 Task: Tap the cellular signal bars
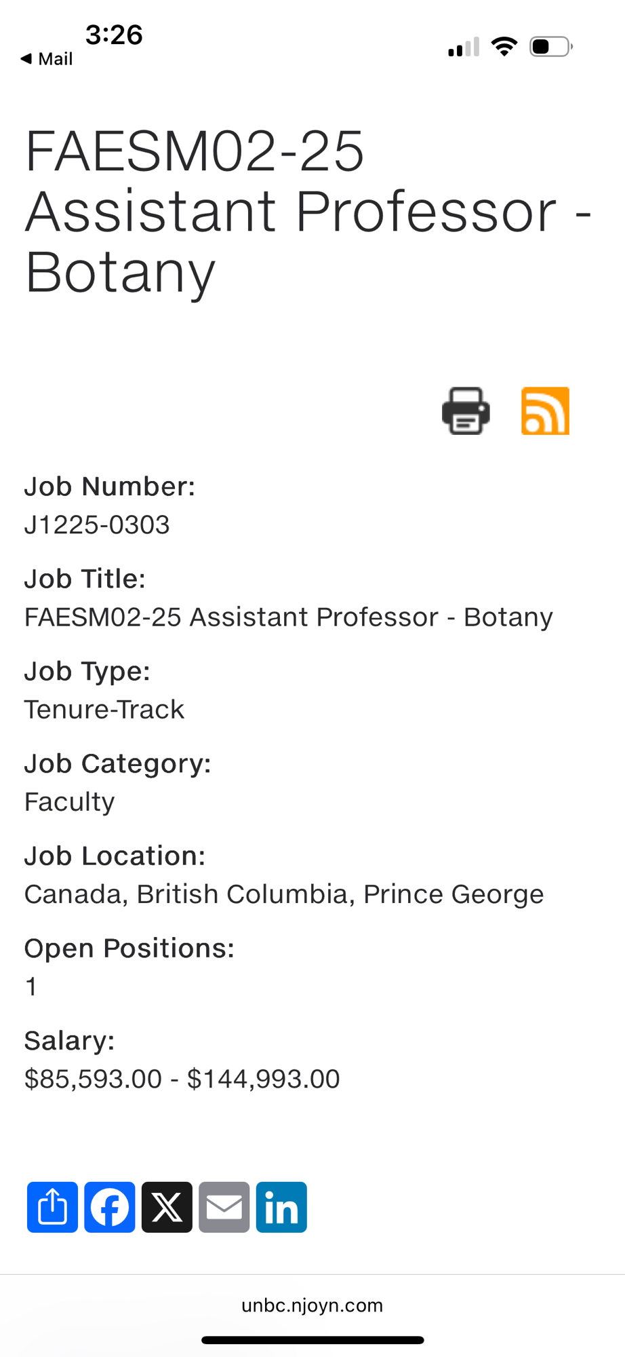[464, 47]
